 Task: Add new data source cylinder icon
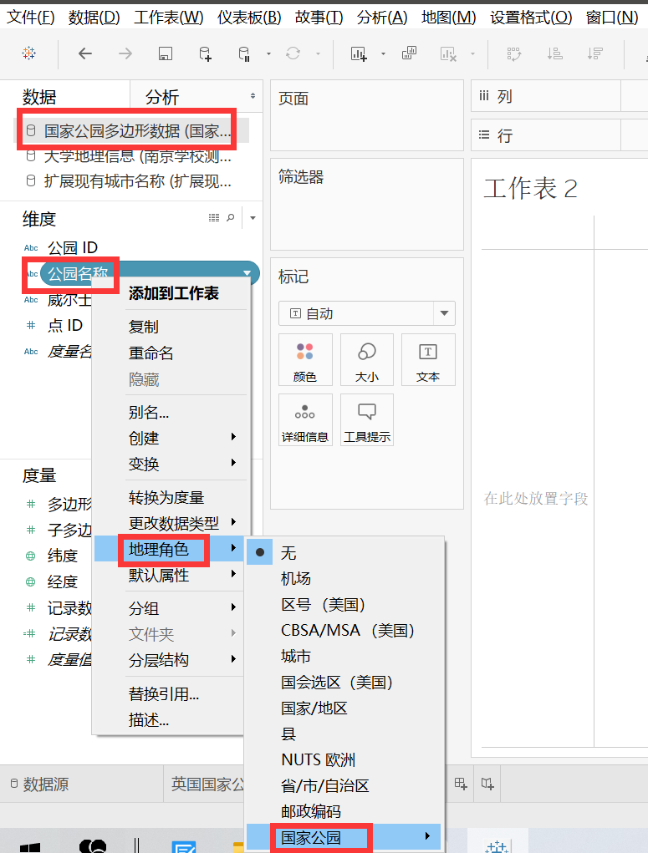click(205, 53)
